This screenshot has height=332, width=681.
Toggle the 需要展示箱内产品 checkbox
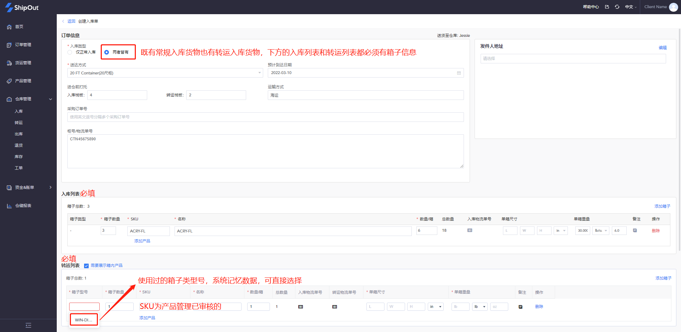[86, 266]
